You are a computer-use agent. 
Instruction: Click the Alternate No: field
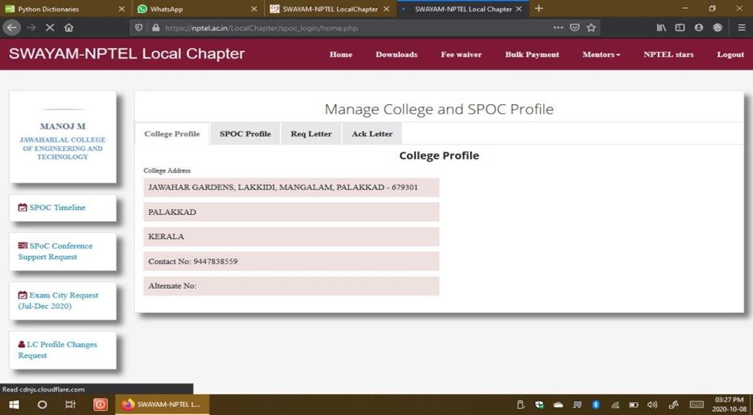pyautogui.click(x=291, y=286)
